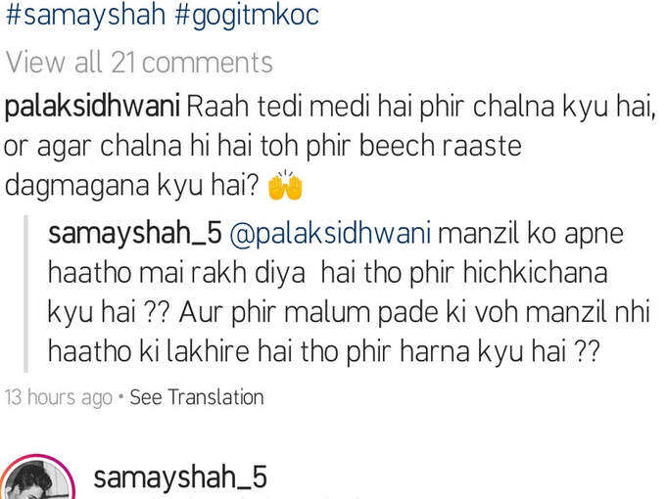Viewport: 666px width, 499px height.
Task: View all 21 comments
Action: (139, 63)
